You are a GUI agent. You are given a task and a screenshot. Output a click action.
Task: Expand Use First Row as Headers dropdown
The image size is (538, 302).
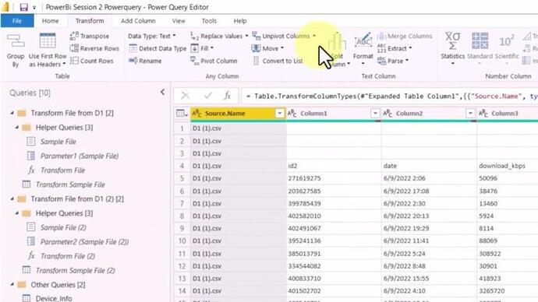tap(64, 64)
